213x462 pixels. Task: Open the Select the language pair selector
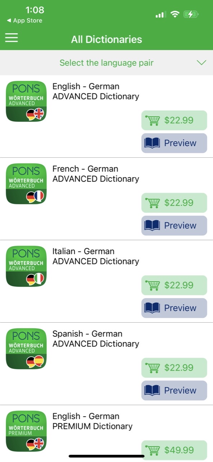click(x=106, y=63)
